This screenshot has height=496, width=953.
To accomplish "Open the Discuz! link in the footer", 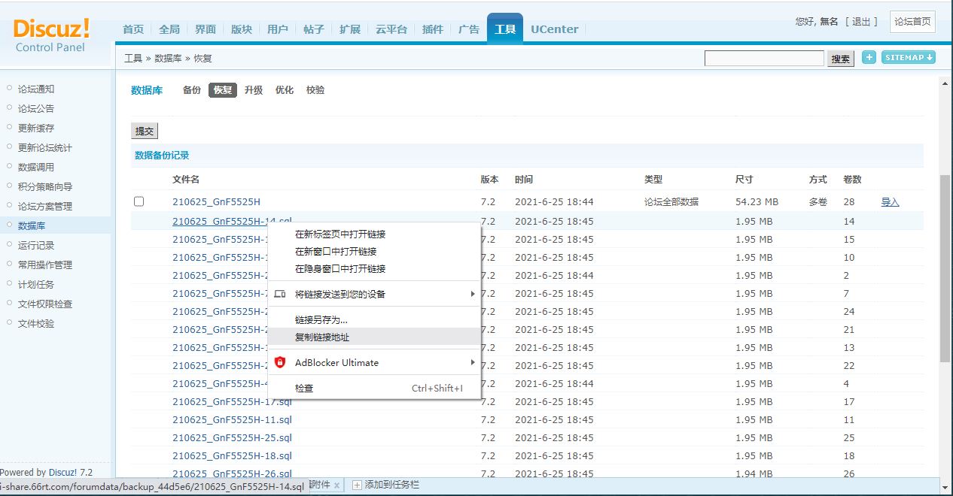I will point(62,473).
